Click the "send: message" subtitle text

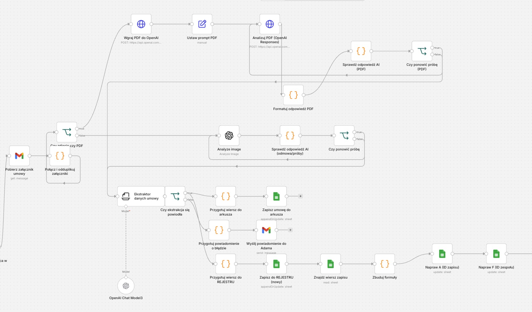(x=266, y=253)
